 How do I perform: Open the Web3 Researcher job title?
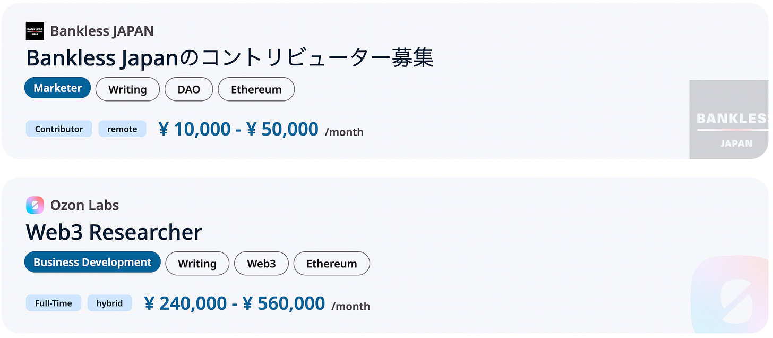click(x=114, y=232)
